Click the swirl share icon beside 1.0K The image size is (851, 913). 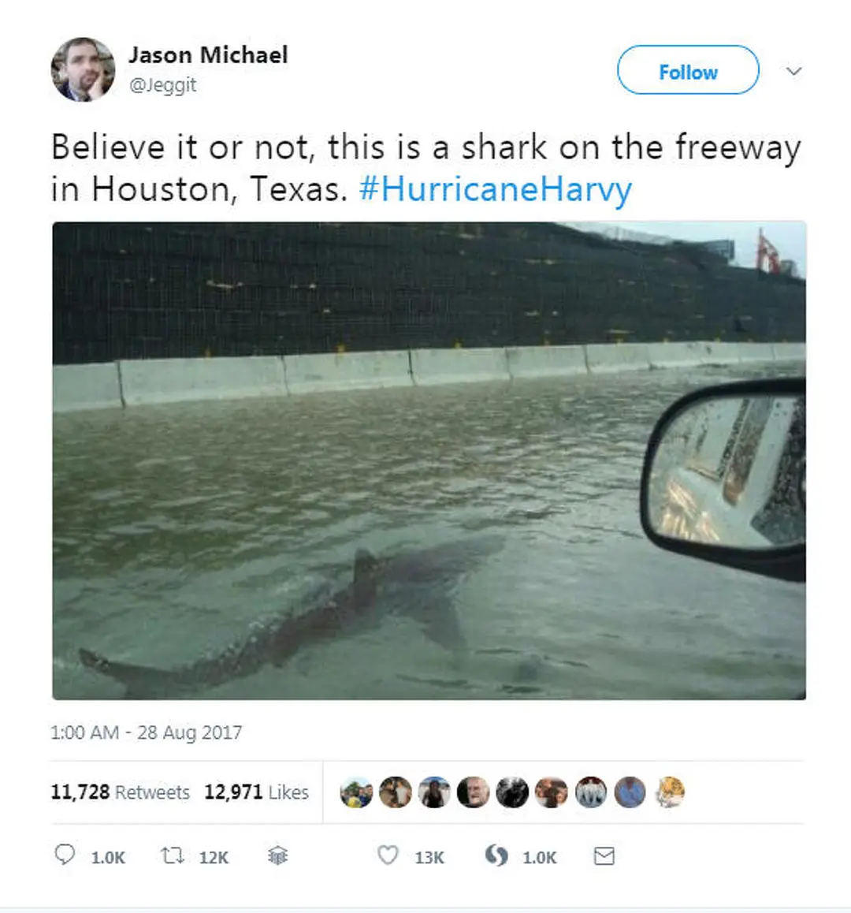coord(496,855)
